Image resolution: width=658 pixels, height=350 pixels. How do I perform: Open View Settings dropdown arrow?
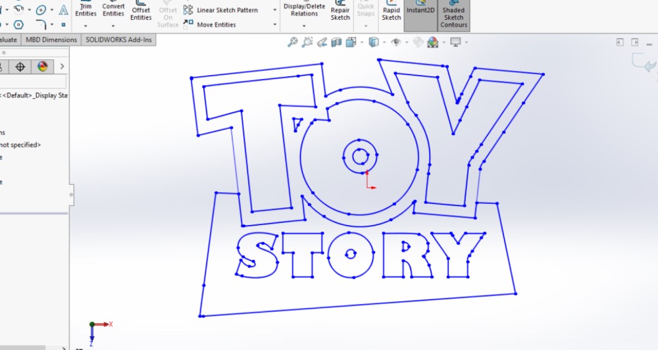(x=467, y=42)
